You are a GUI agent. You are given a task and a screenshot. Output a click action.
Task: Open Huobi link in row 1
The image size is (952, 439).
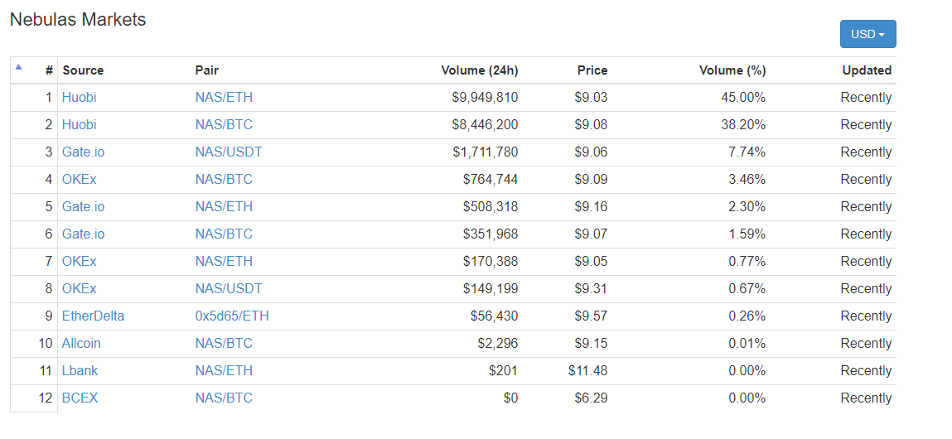(79, 98)
